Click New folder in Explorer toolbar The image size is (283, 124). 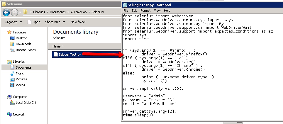click(x=78, y=22)
